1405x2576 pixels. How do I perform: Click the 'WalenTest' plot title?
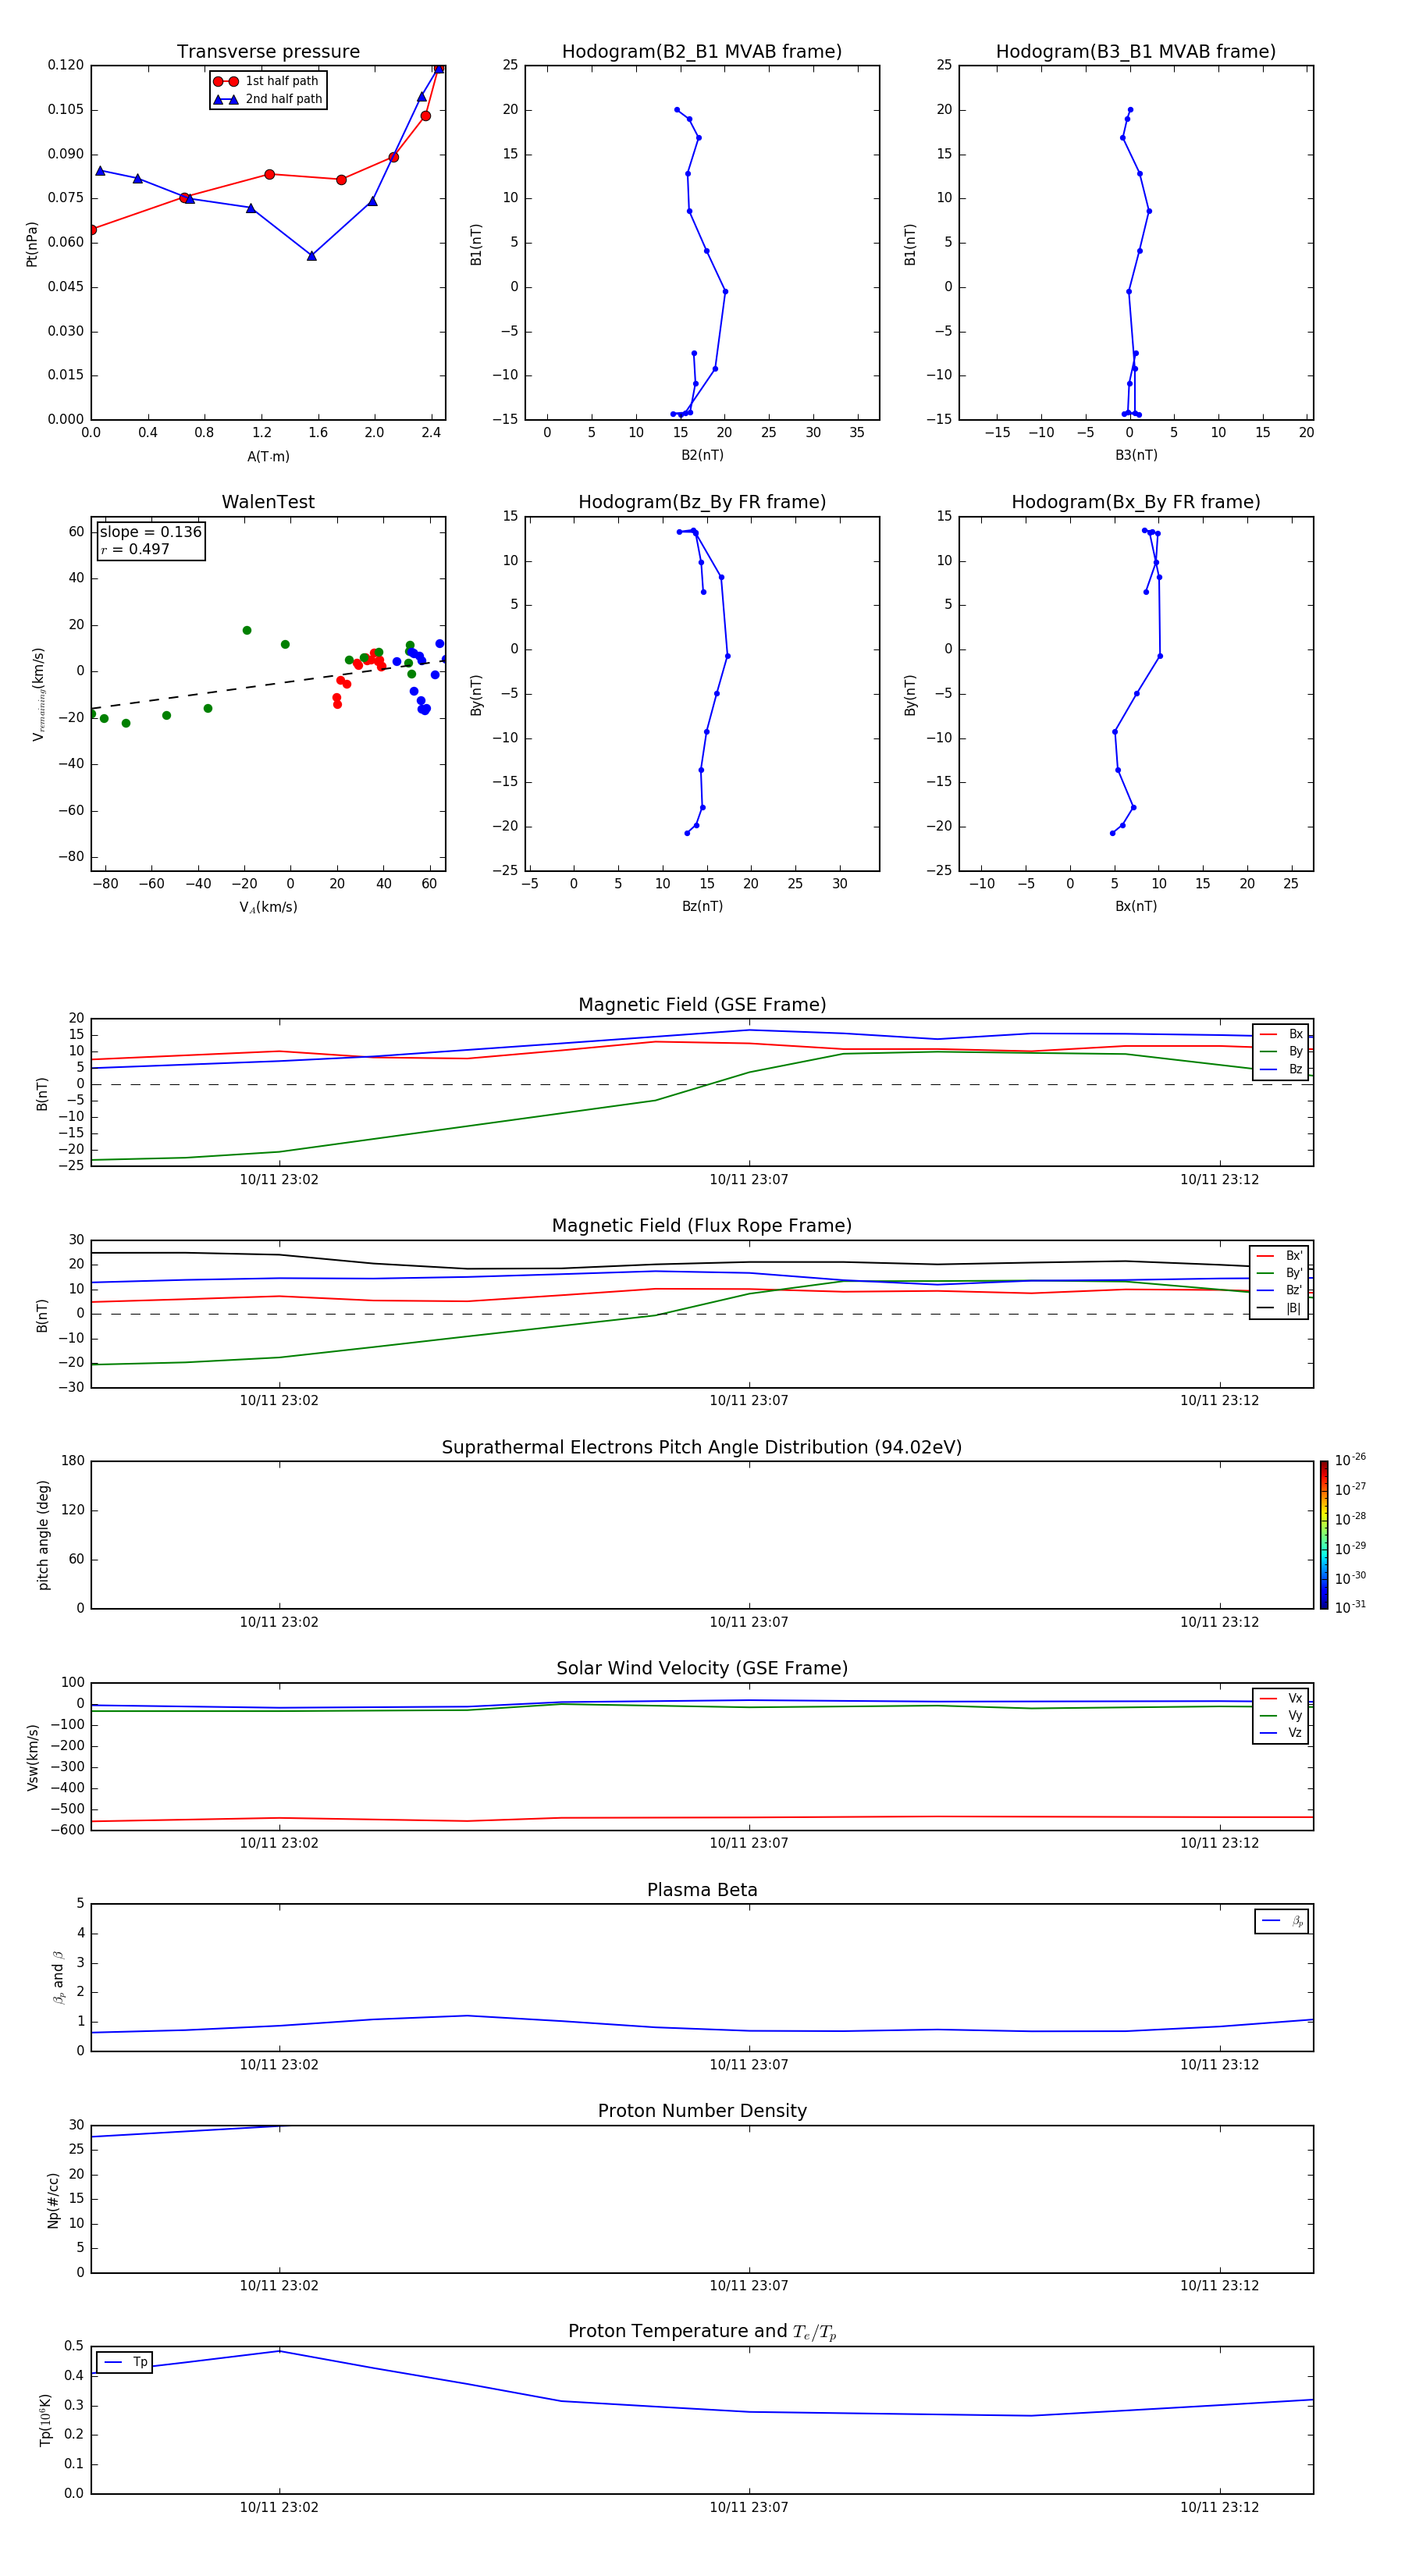[268, 502]
